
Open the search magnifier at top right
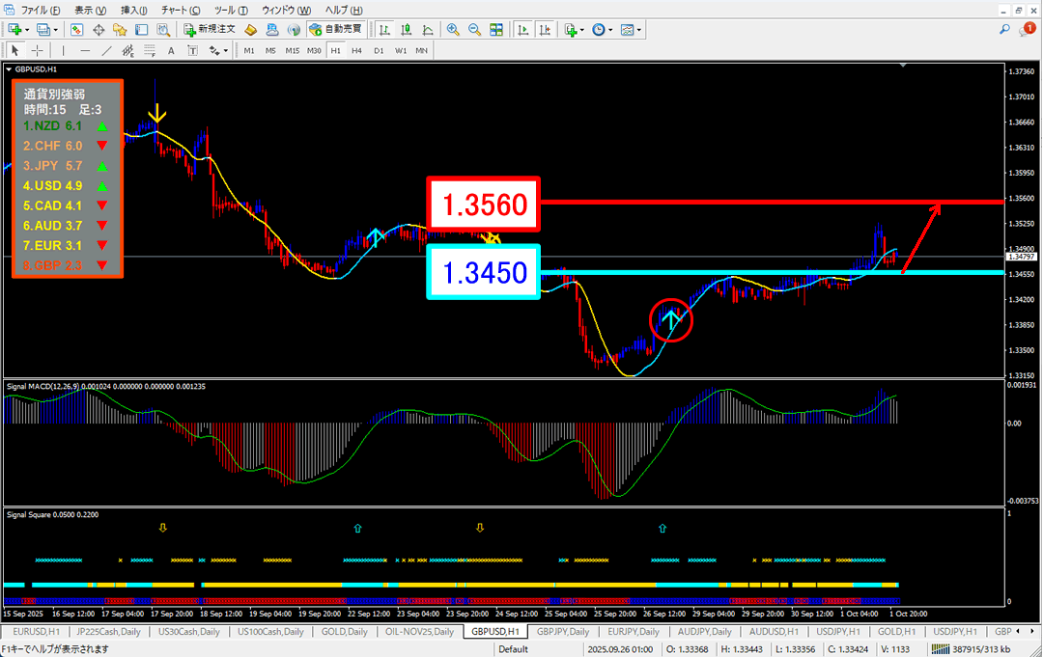point(1005,30)
